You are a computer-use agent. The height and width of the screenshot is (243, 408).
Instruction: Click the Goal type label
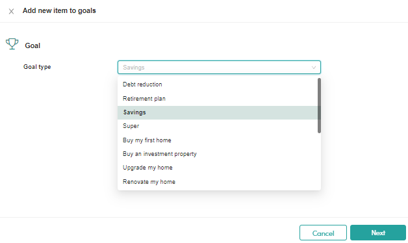pos(37,67)
